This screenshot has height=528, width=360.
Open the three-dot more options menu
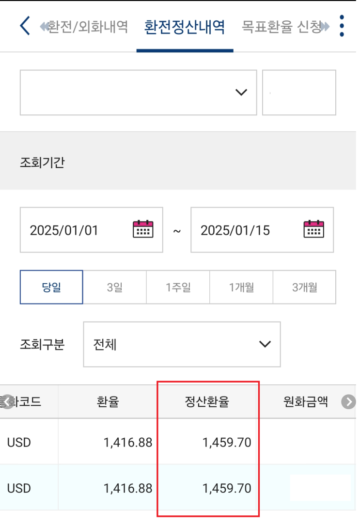(342, 26)
